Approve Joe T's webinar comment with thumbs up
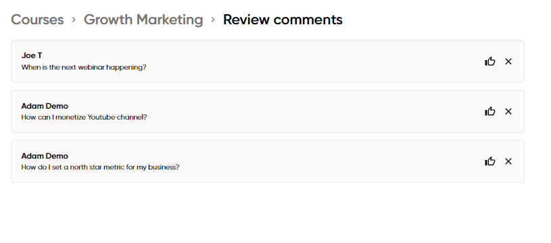 (x=490, y=61)
